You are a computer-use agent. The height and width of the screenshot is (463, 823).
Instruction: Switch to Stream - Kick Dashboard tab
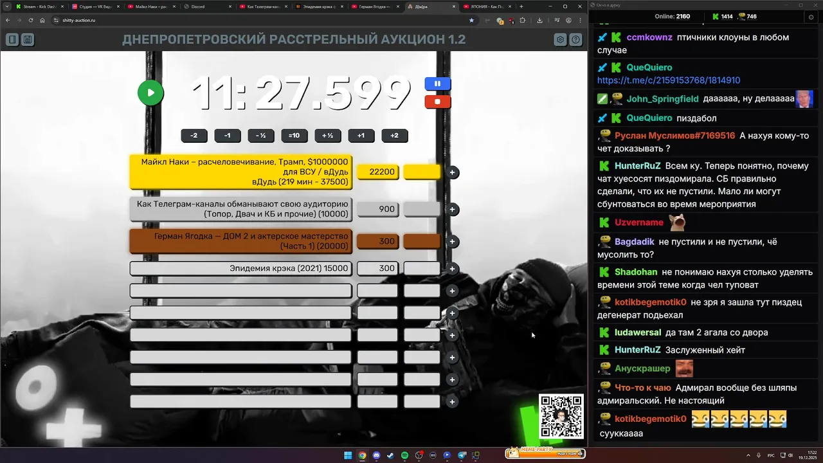tap(39, 6)
